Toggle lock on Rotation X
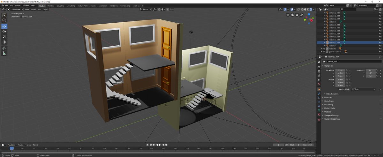 pyautogui.click(x=377, y=70)
